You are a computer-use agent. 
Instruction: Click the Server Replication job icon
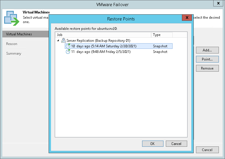point(63,41)
